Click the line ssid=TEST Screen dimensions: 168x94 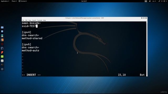pyautogui.click(x=29, y=26)
